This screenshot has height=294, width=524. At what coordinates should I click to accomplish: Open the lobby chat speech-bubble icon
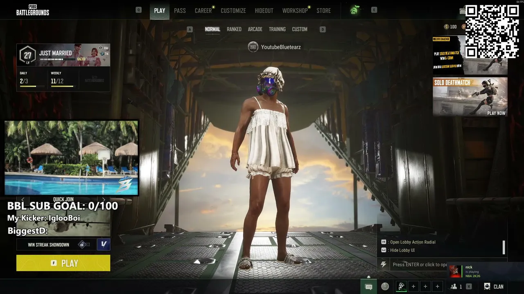click(x=368, y=287)
